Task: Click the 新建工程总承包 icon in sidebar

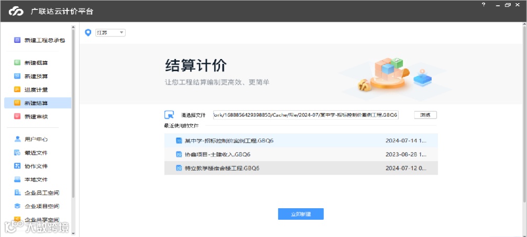Action: (x=17, y=40)
